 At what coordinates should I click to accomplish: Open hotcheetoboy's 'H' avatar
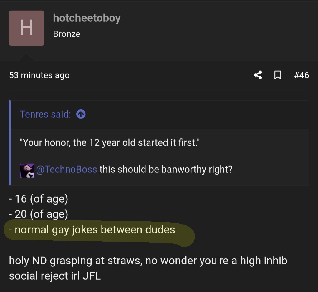click(26, 28)
